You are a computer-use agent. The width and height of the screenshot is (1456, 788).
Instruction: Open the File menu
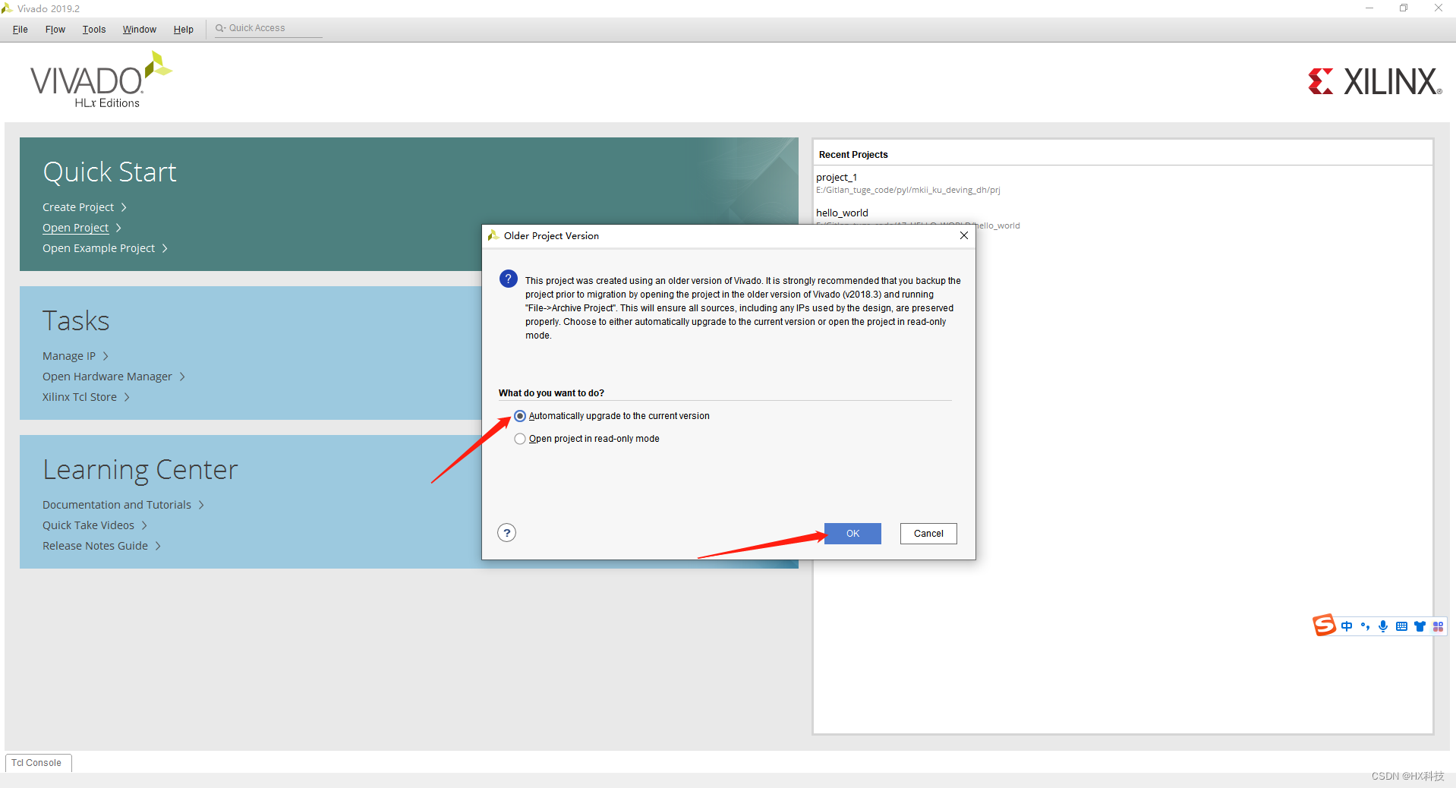coord(20,30)
